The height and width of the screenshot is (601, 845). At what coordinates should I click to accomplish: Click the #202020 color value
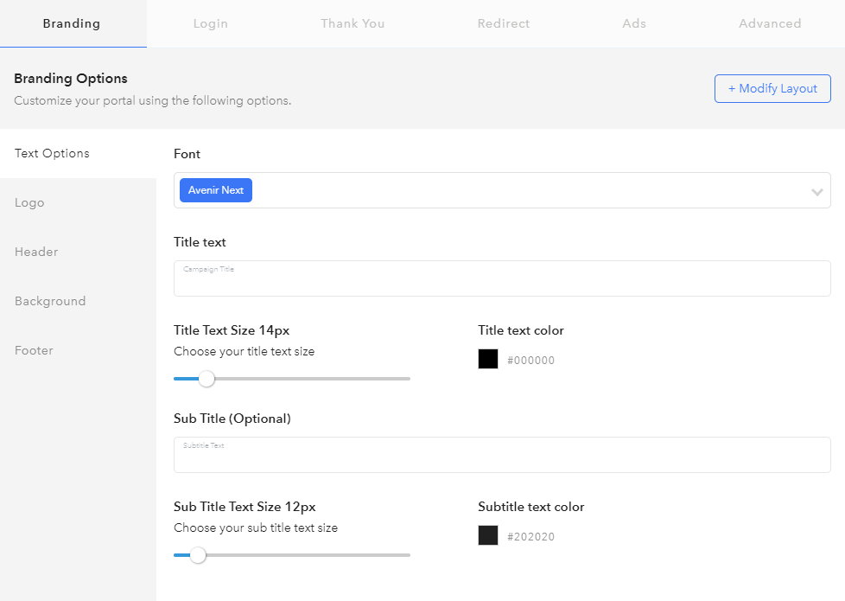(531, 537)
